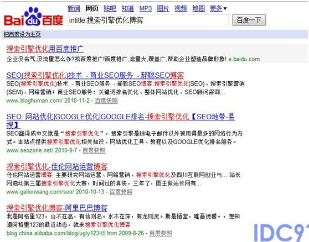The height and width of the screenshot is (242, 309).
Task: Click the 百度一下 search button
Action: point(249,20)
